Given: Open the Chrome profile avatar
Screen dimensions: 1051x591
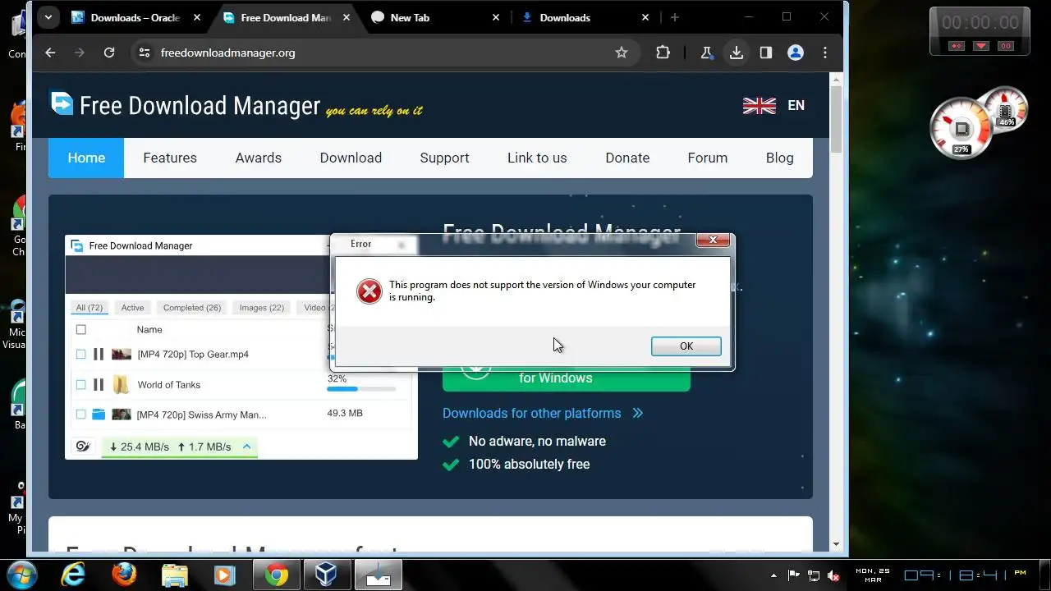Looking at the screenshot, I should click(x=795, y=53).
